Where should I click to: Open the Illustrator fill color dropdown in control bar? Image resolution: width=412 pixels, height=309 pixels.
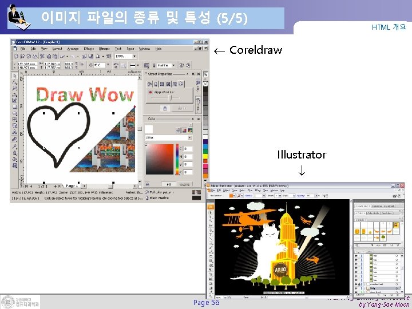(235, 196)
